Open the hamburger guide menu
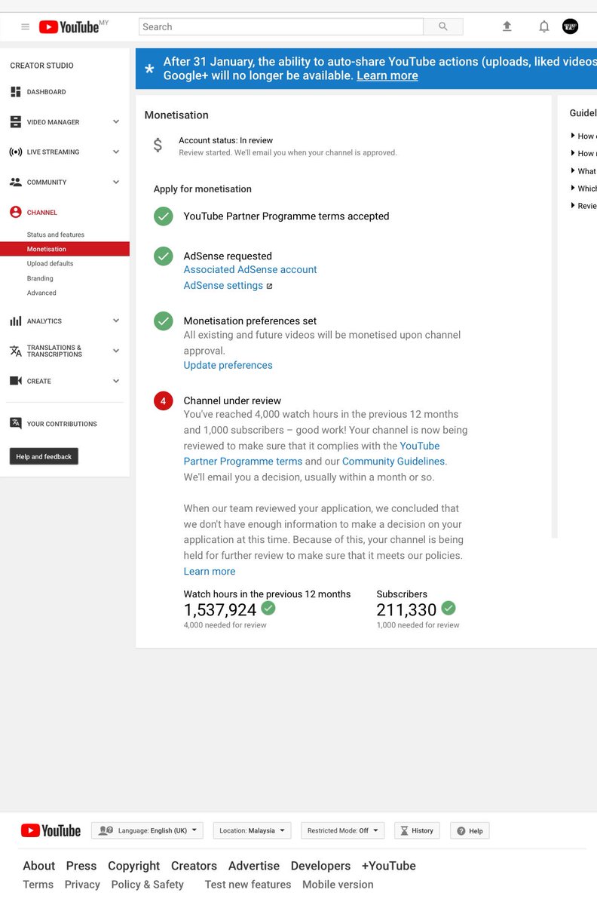 point(25,26)
